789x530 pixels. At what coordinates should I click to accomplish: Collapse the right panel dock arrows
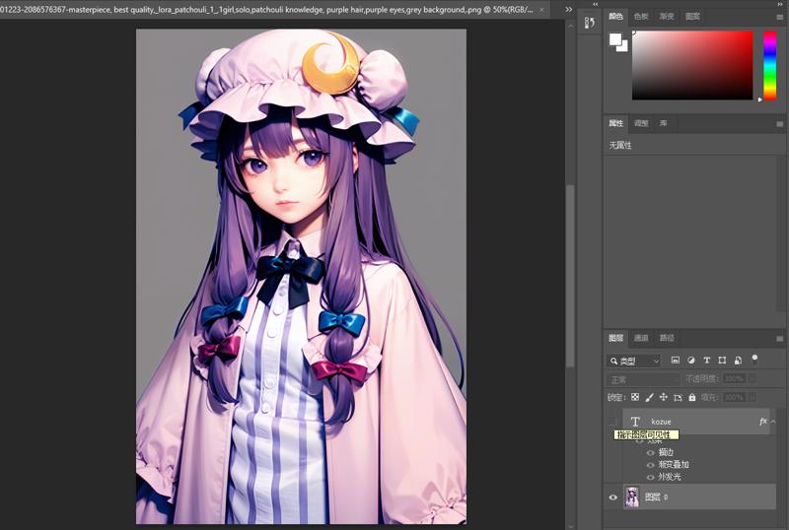tap(780, 4)
